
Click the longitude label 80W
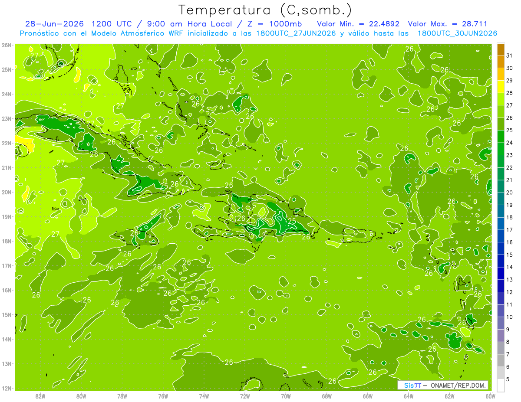[x=81, y=396]
